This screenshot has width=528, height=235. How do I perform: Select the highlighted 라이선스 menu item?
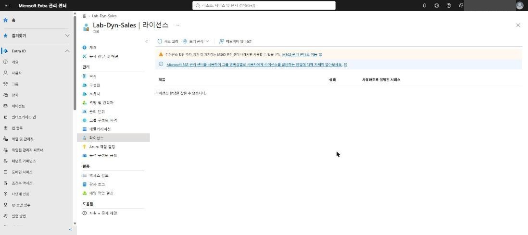coord(113,138)
